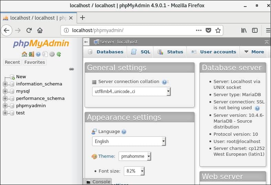Click the Server: localhost breadcrumb link
Screen dimensions: 271x185
coord(119,42)
